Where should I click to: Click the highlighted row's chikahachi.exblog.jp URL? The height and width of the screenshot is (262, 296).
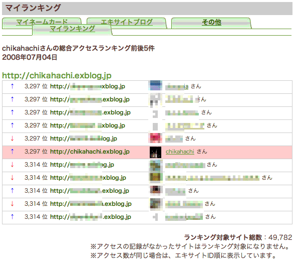tap(90, 152)
